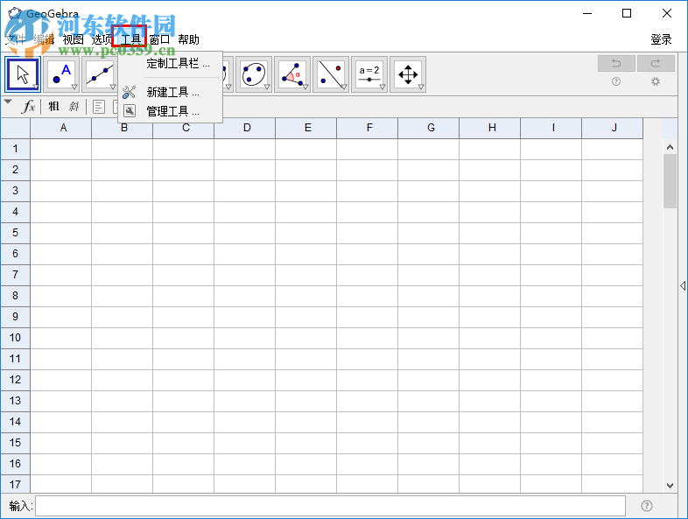Select the Ellipse conic tool
Screen dimensions: 688x519
tap(254, 74)
